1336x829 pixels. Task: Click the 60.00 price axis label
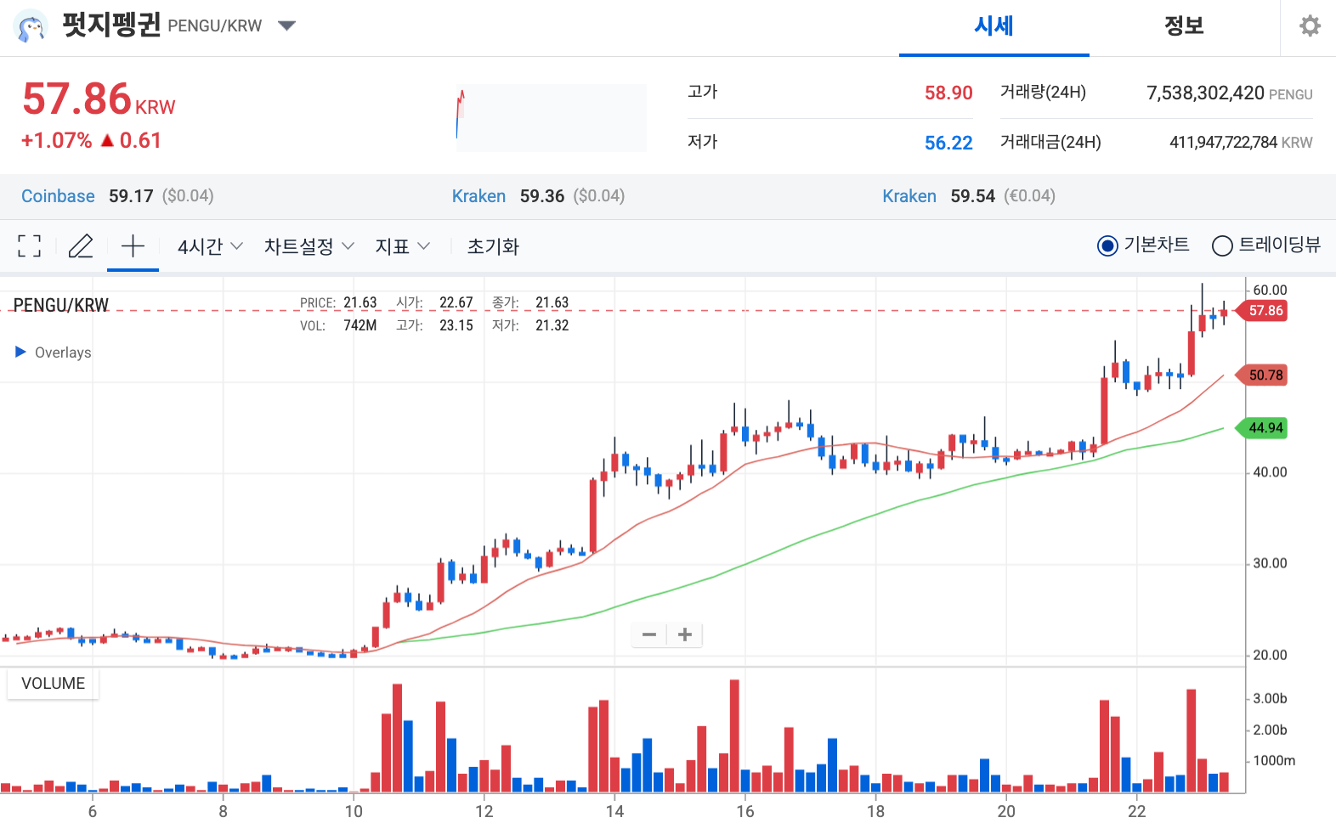tap(1270, 290)
